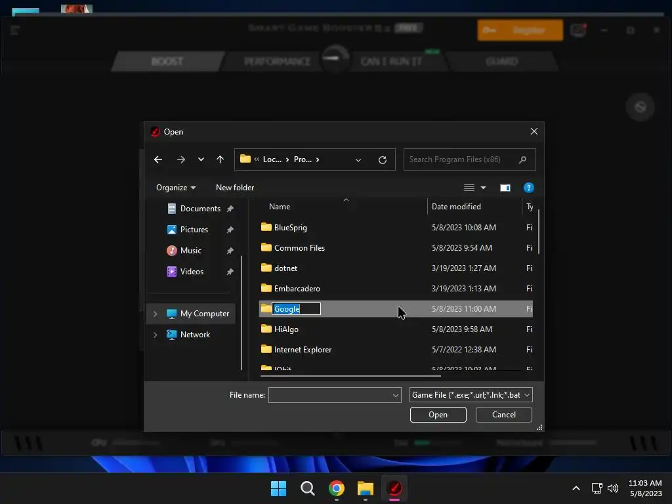Viewport: 672px width, 504px height.
Task: Click the search magnifier icon
Action: [522, 159]
